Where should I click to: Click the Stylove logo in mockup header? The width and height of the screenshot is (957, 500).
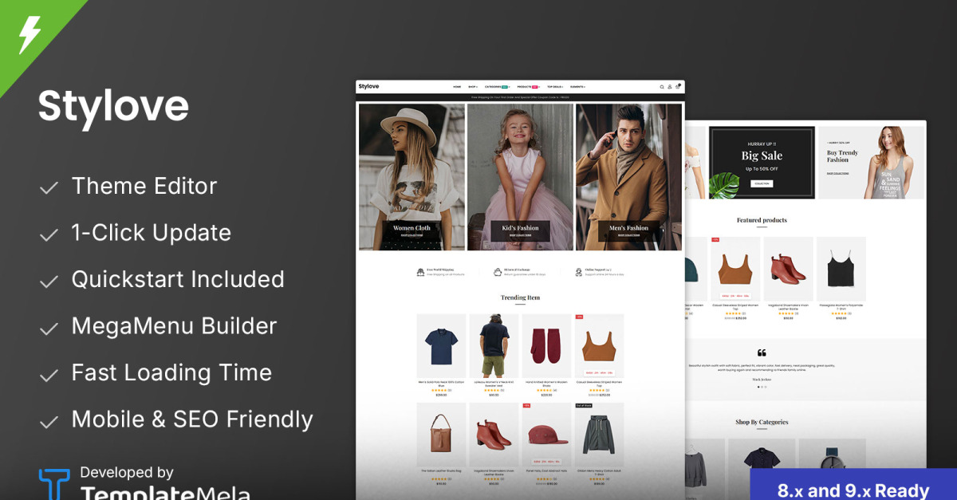369,86
